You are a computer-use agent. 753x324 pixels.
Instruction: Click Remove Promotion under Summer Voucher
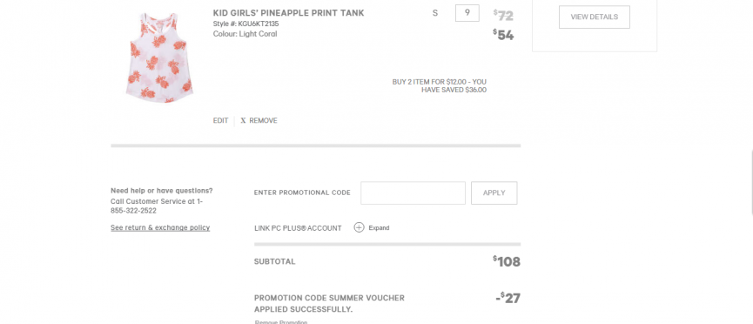pos(281,322)
